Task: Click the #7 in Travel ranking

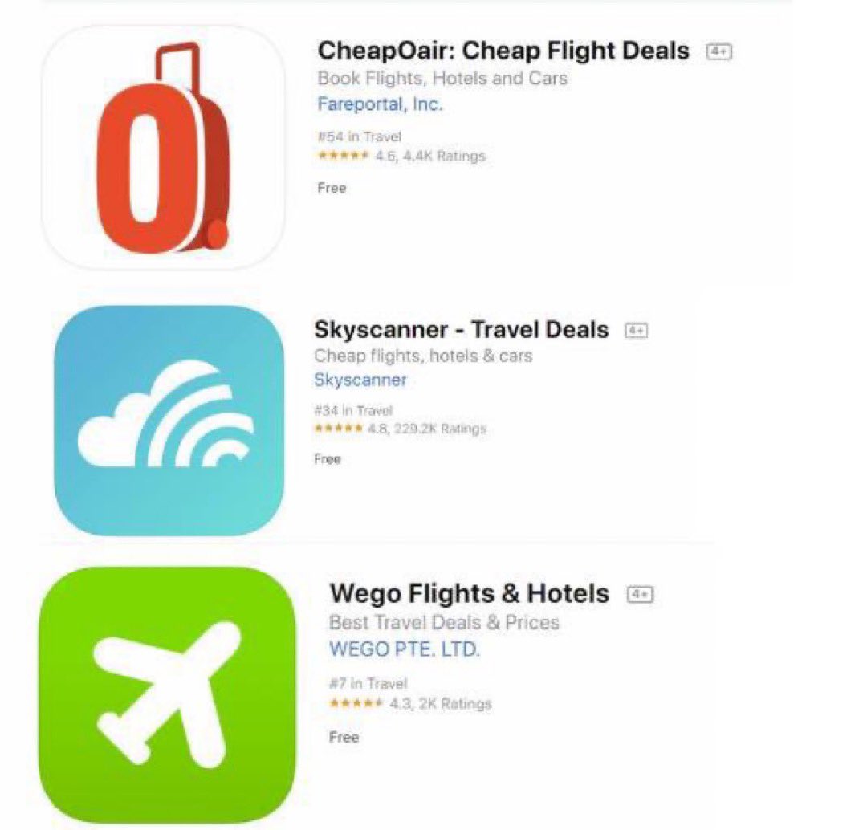Action: pyautogui.click(x=368, y=683)
